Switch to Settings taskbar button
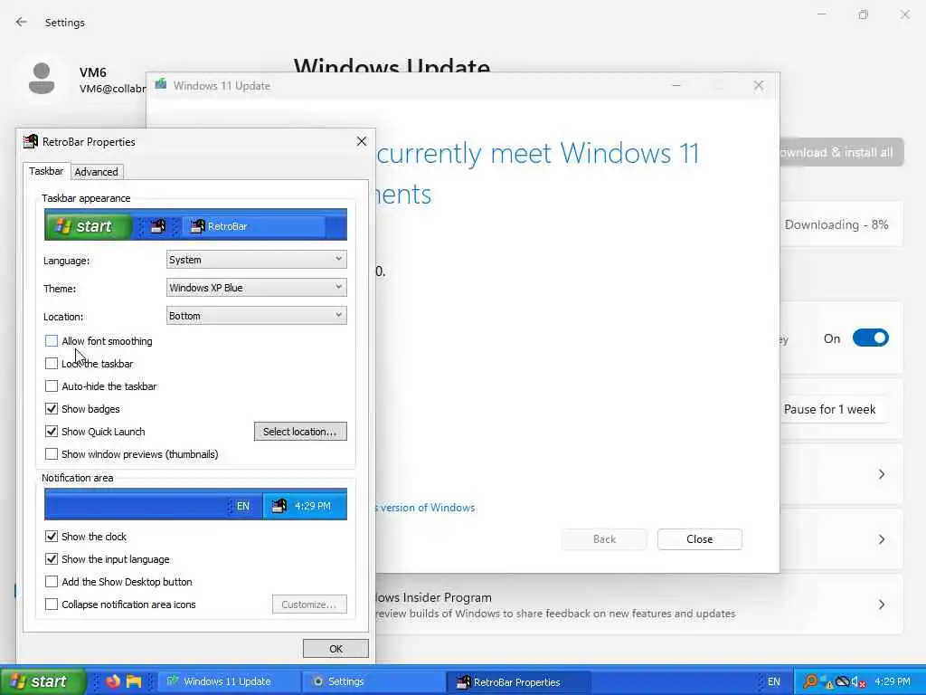The height and width of the screenshot is (695, 926). click(x=373, y=681)
